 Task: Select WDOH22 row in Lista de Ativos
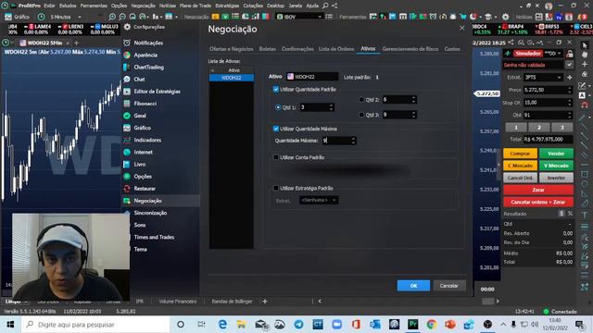pos(232,78)
